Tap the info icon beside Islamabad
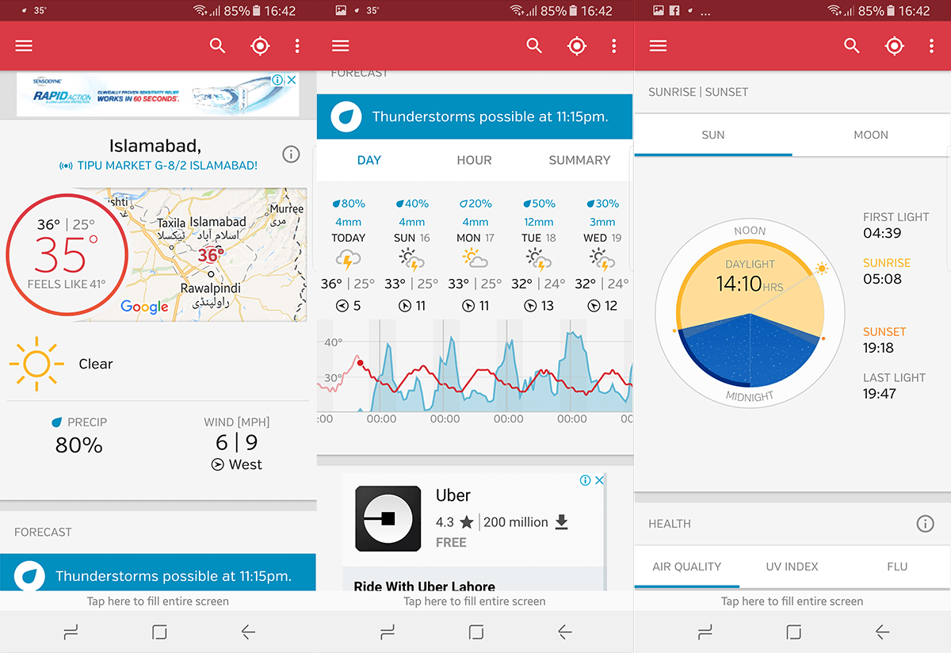This screenshot has height=653, width=951. pyautogui.click(x=291, y=155)
